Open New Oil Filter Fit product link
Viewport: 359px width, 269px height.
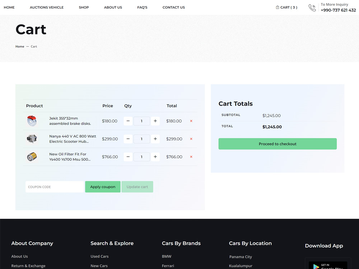pyautogui.click(x=70, y=157)
